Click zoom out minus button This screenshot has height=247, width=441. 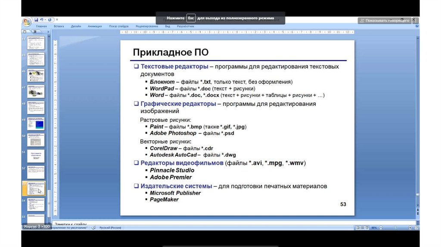pyautogui.click(x=381, y=228)
